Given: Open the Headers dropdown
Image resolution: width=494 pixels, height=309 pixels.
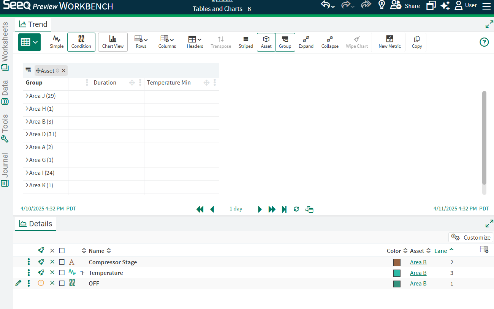Looking at the screenshot, I should click(195, 42).
